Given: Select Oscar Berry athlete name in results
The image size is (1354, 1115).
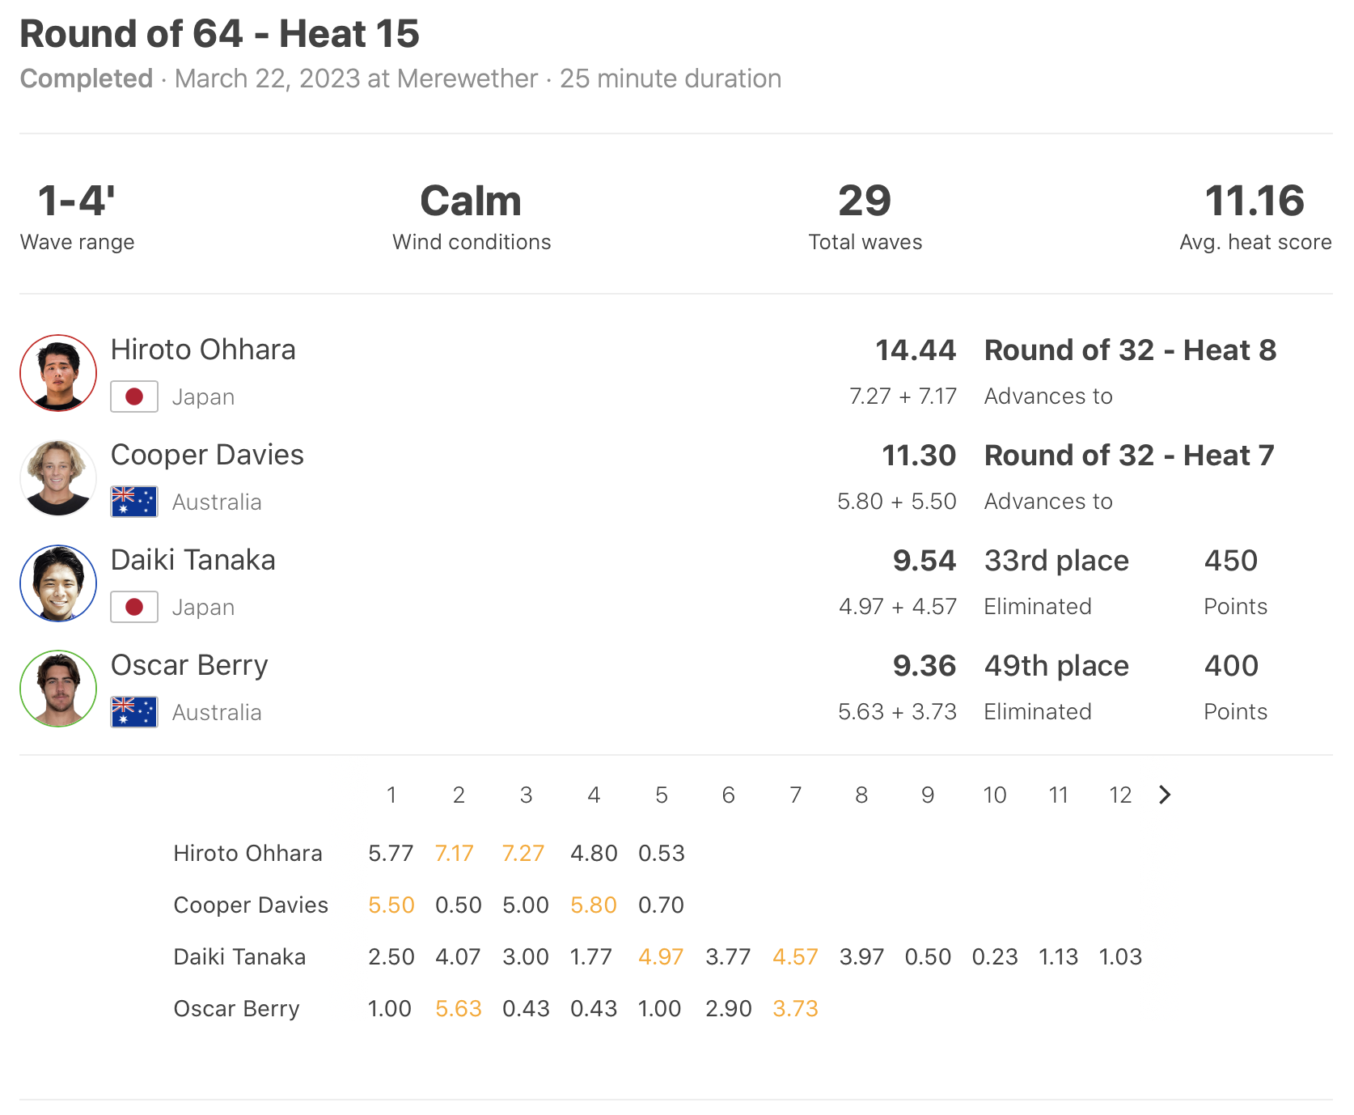Looking at the screenshot, I should (189, 665).
